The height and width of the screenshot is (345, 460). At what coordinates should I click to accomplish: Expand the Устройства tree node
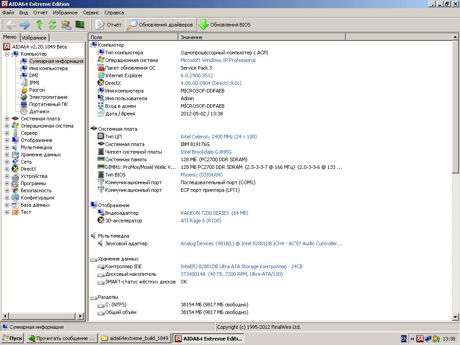pos(7,176)
